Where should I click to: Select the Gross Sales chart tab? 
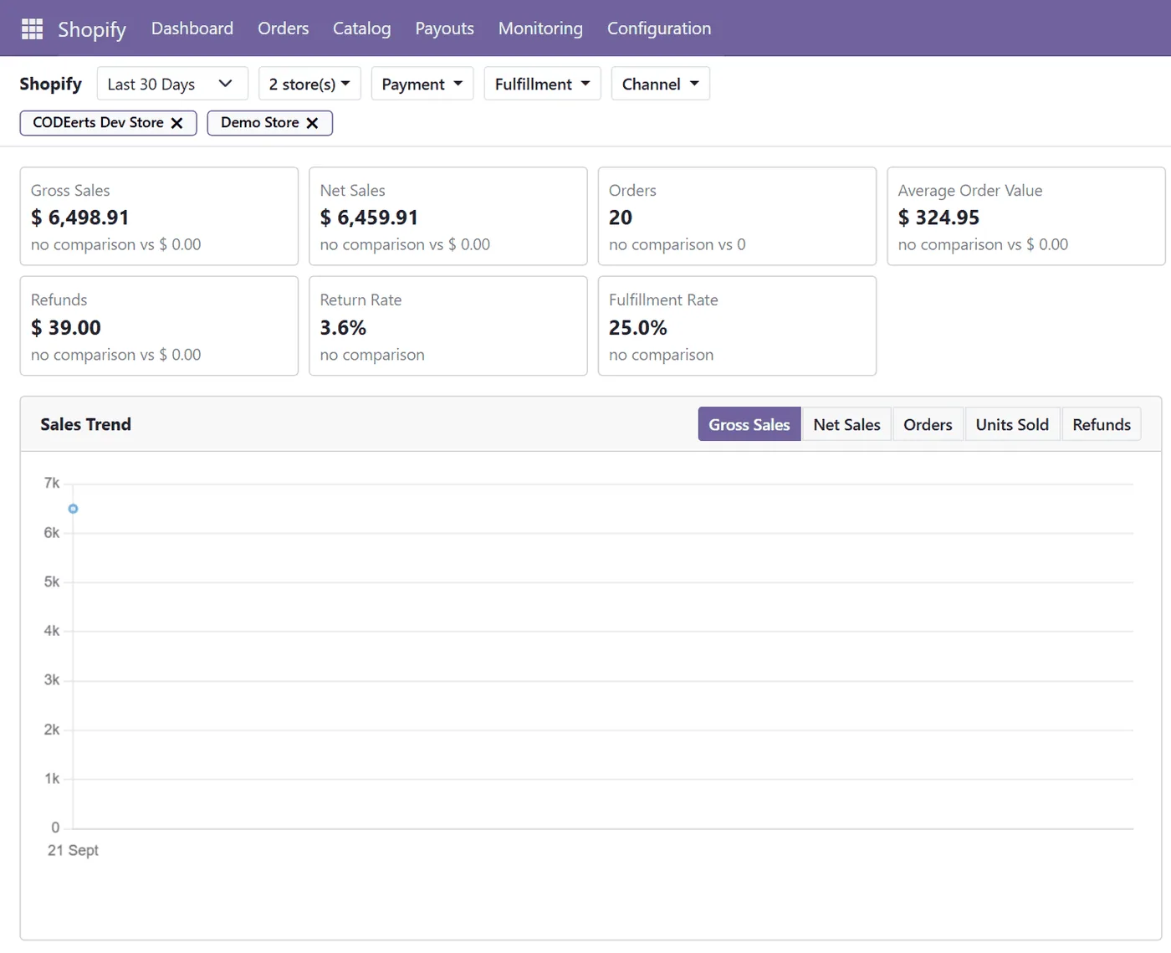click(749, 424)
